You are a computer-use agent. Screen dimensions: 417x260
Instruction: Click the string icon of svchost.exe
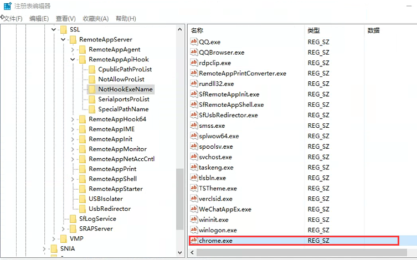point(194,157)
